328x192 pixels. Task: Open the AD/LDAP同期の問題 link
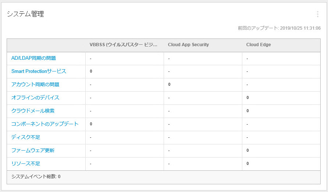pyautogui.click(x=33, y=58)
